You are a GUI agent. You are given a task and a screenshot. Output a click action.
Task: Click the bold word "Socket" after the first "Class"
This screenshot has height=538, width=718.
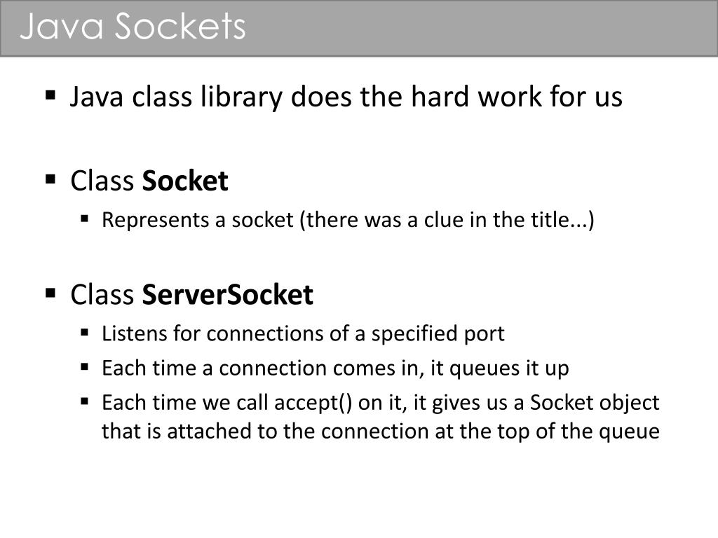click(185, 181)
